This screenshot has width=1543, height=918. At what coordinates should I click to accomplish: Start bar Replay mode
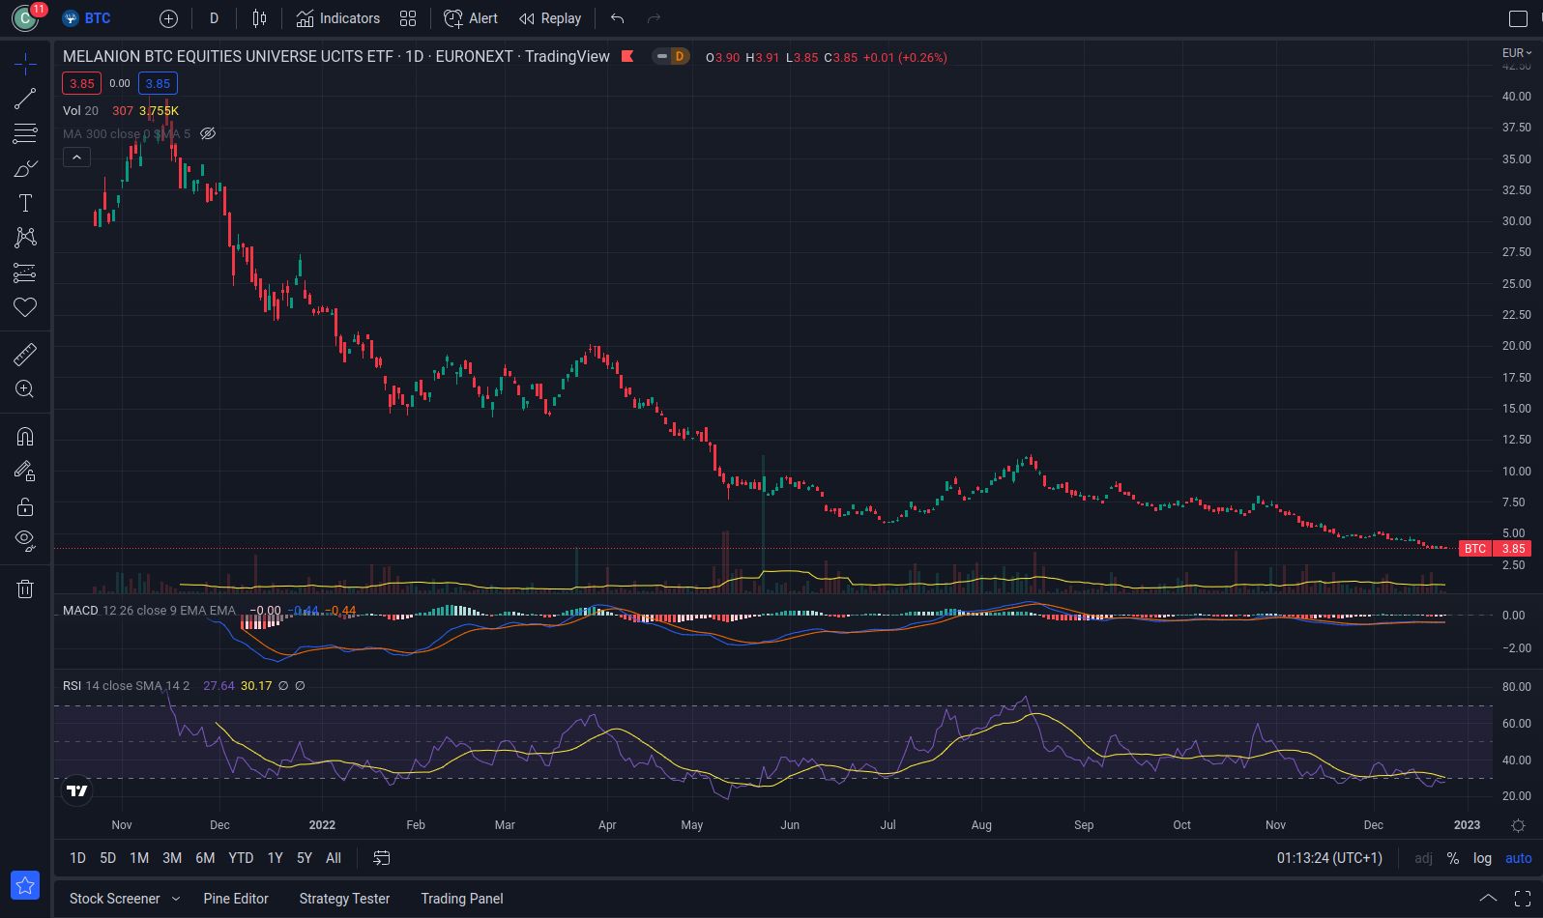(550, 18)
